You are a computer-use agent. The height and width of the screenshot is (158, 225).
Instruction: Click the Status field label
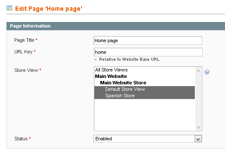pyautogui.click(x=21, y=139)
